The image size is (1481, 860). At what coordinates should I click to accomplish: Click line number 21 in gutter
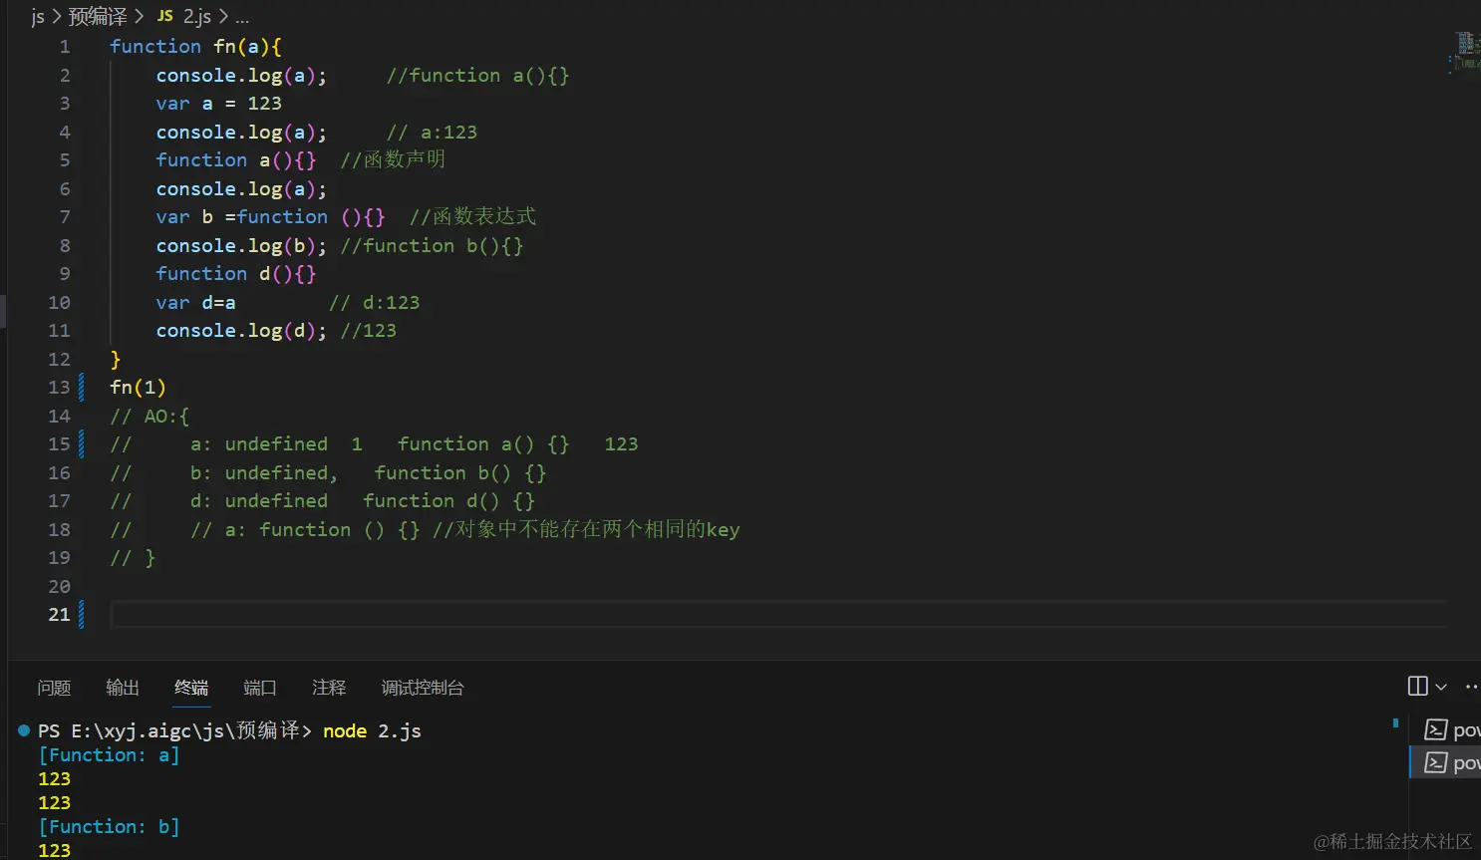coord(60,615)
